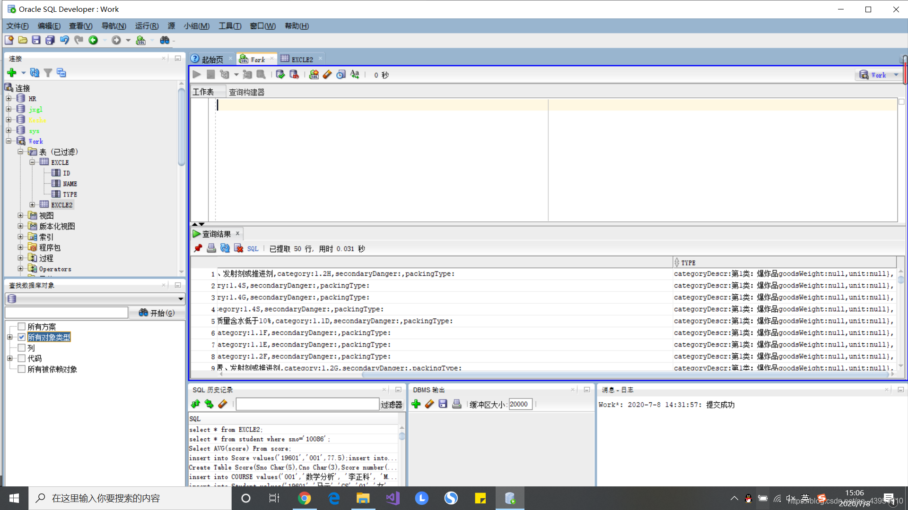The width and height of the screenshot is (908, 510).
Task: Collapse the Work connection node
Action: point(9,141)
